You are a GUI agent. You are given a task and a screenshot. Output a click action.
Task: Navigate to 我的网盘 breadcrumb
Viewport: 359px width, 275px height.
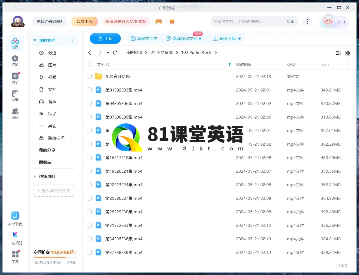[x=134, y=53]
